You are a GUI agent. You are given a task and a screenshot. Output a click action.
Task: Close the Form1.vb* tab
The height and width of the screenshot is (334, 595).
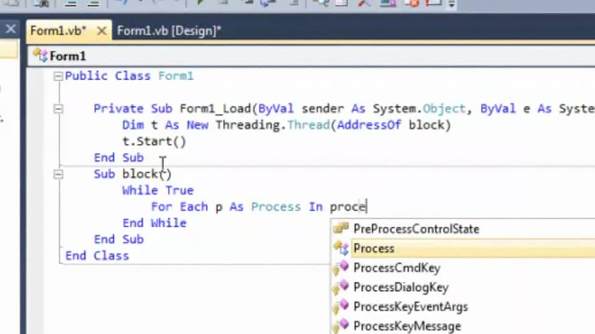101,31
